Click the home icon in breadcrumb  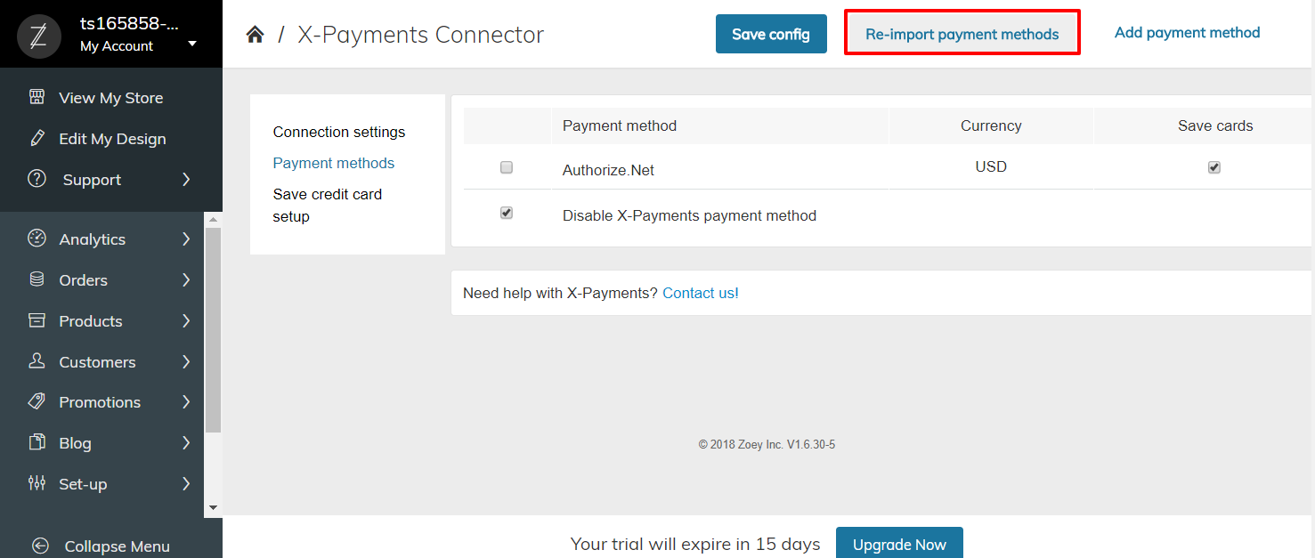point(256,35)
